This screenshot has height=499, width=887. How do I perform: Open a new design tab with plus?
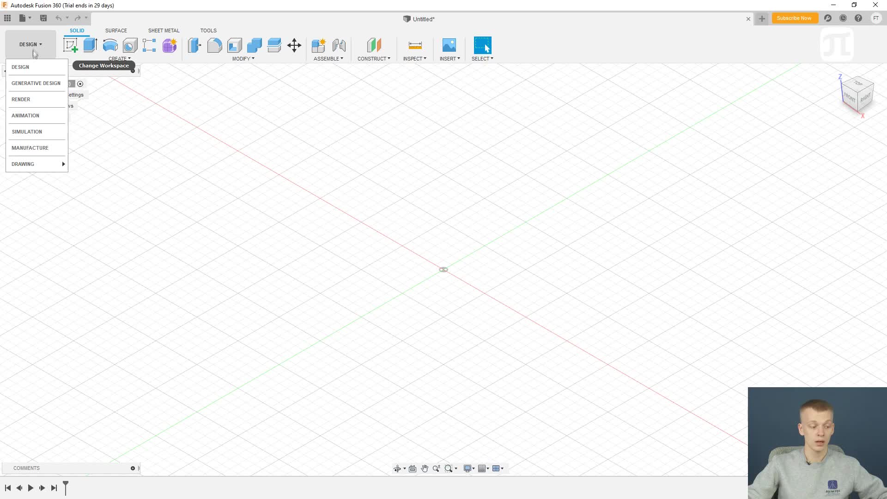[762, 18]
